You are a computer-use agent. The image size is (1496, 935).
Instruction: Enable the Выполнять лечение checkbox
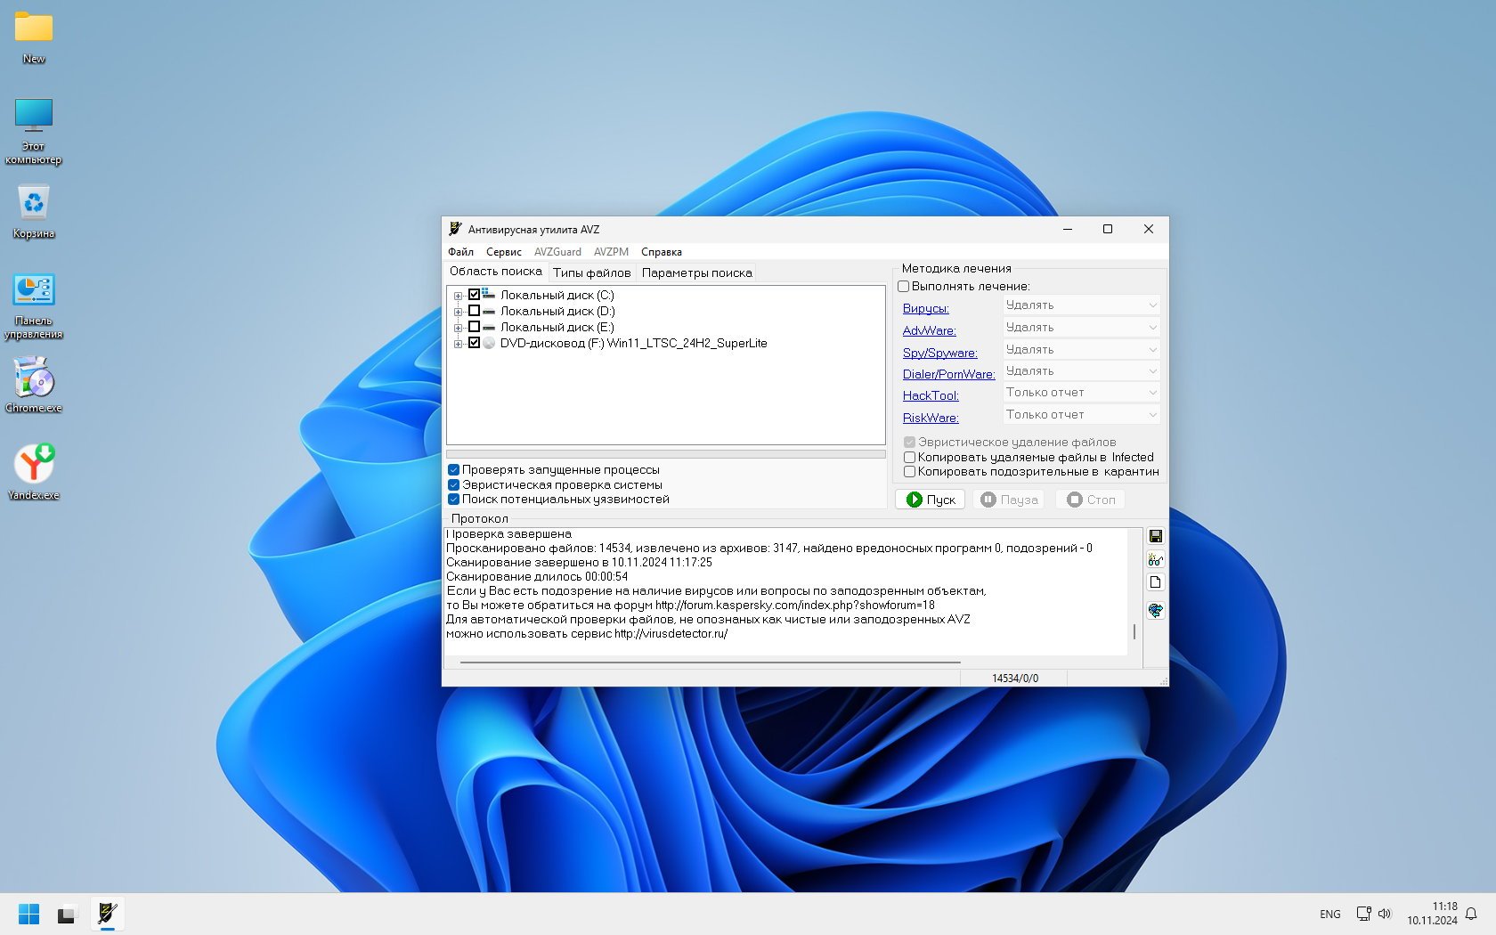[x=904, y=287]
